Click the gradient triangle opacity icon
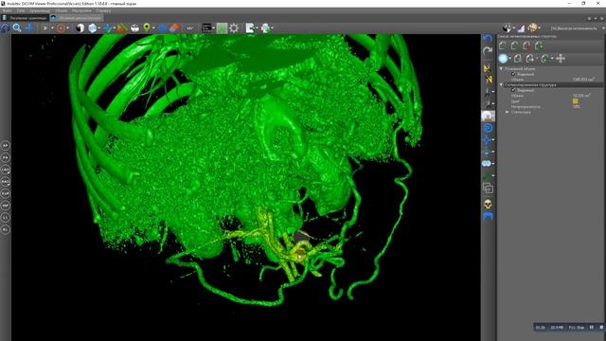 [521, 27]
